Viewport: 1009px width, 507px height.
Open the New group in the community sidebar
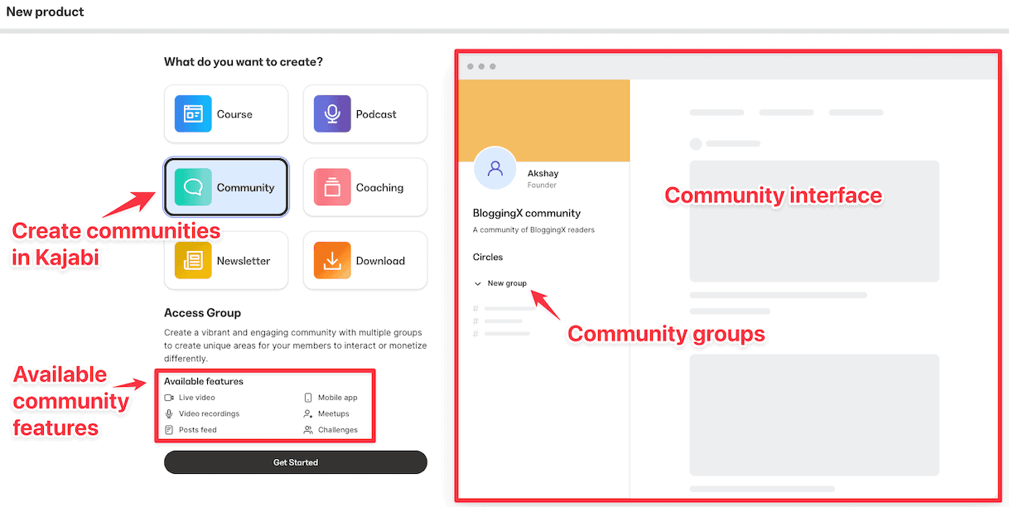tap(509, 282)
